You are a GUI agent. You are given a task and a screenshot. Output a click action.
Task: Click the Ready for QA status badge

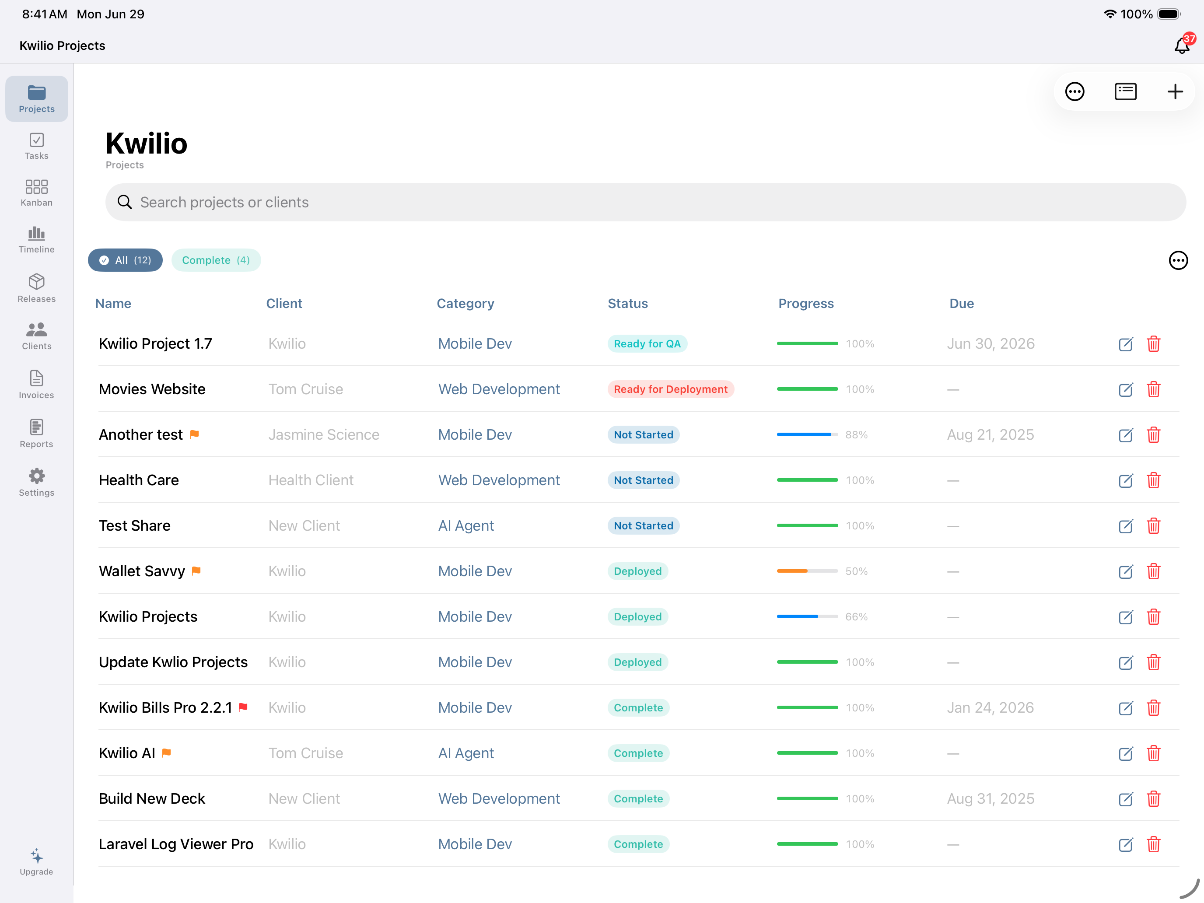(647, 343)
